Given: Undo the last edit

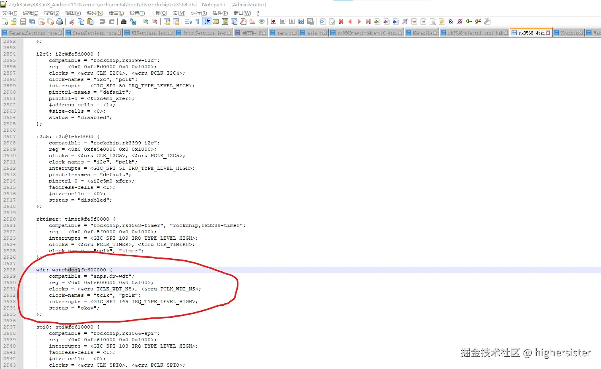Looking at the screenshot, I should (103, 21).
